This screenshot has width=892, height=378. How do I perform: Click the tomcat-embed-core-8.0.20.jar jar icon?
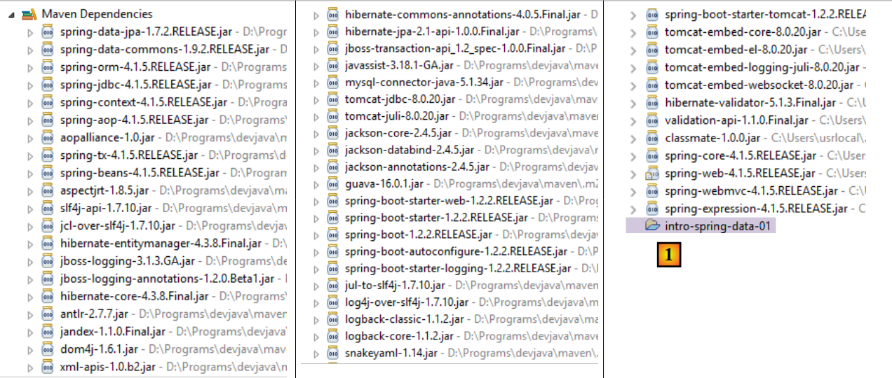pyautogui.click(x=652, y=31)
